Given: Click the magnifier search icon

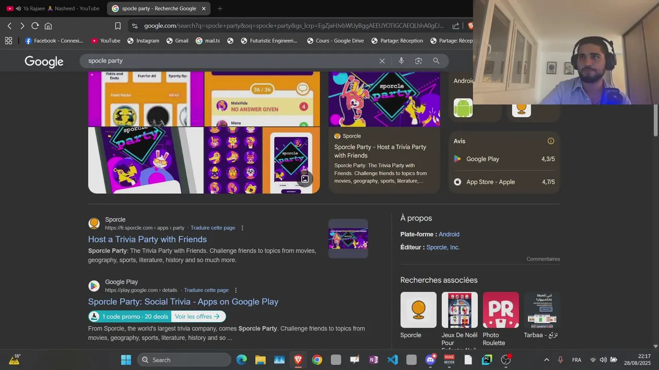Looking at the screenshot, I should coord(436,61).
